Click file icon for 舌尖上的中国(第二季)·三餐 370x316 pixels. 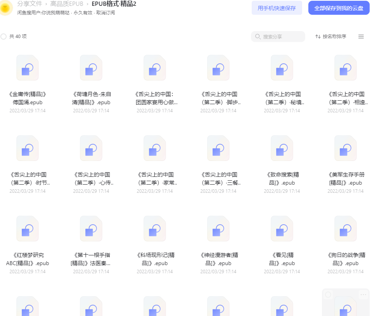coord(218,148)
